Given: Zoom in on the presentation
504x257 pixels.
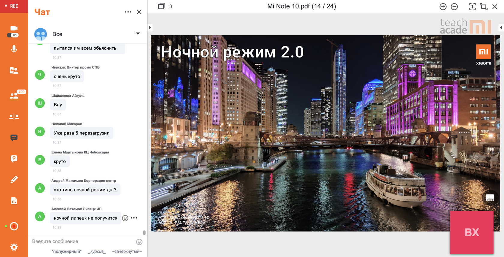Looking at the screenshot, I should tap(443, 7).
